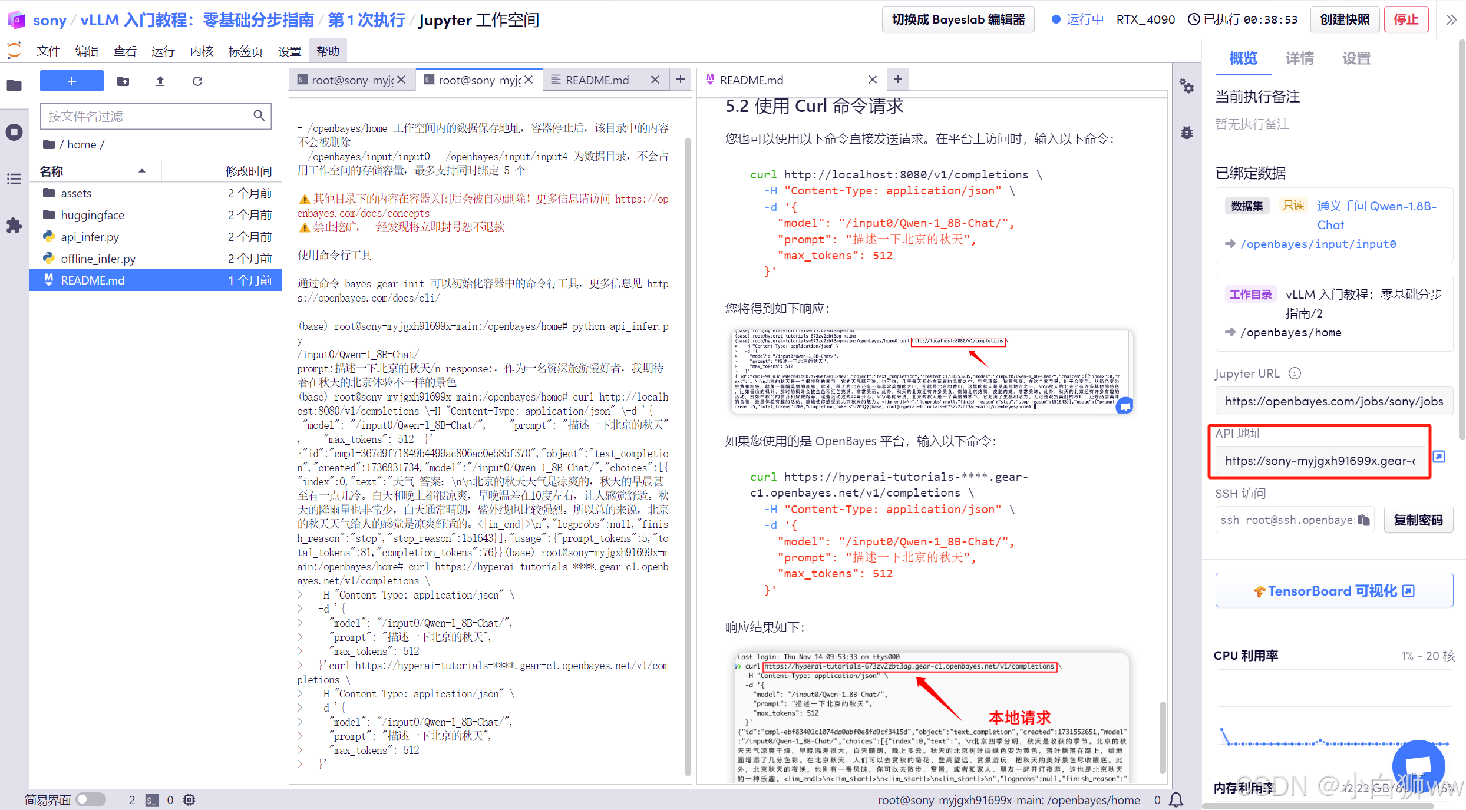The width and height of the screenshot is (1466, 810).
Task: Open the extension manager puzzle icon
Action: point(14,225)
